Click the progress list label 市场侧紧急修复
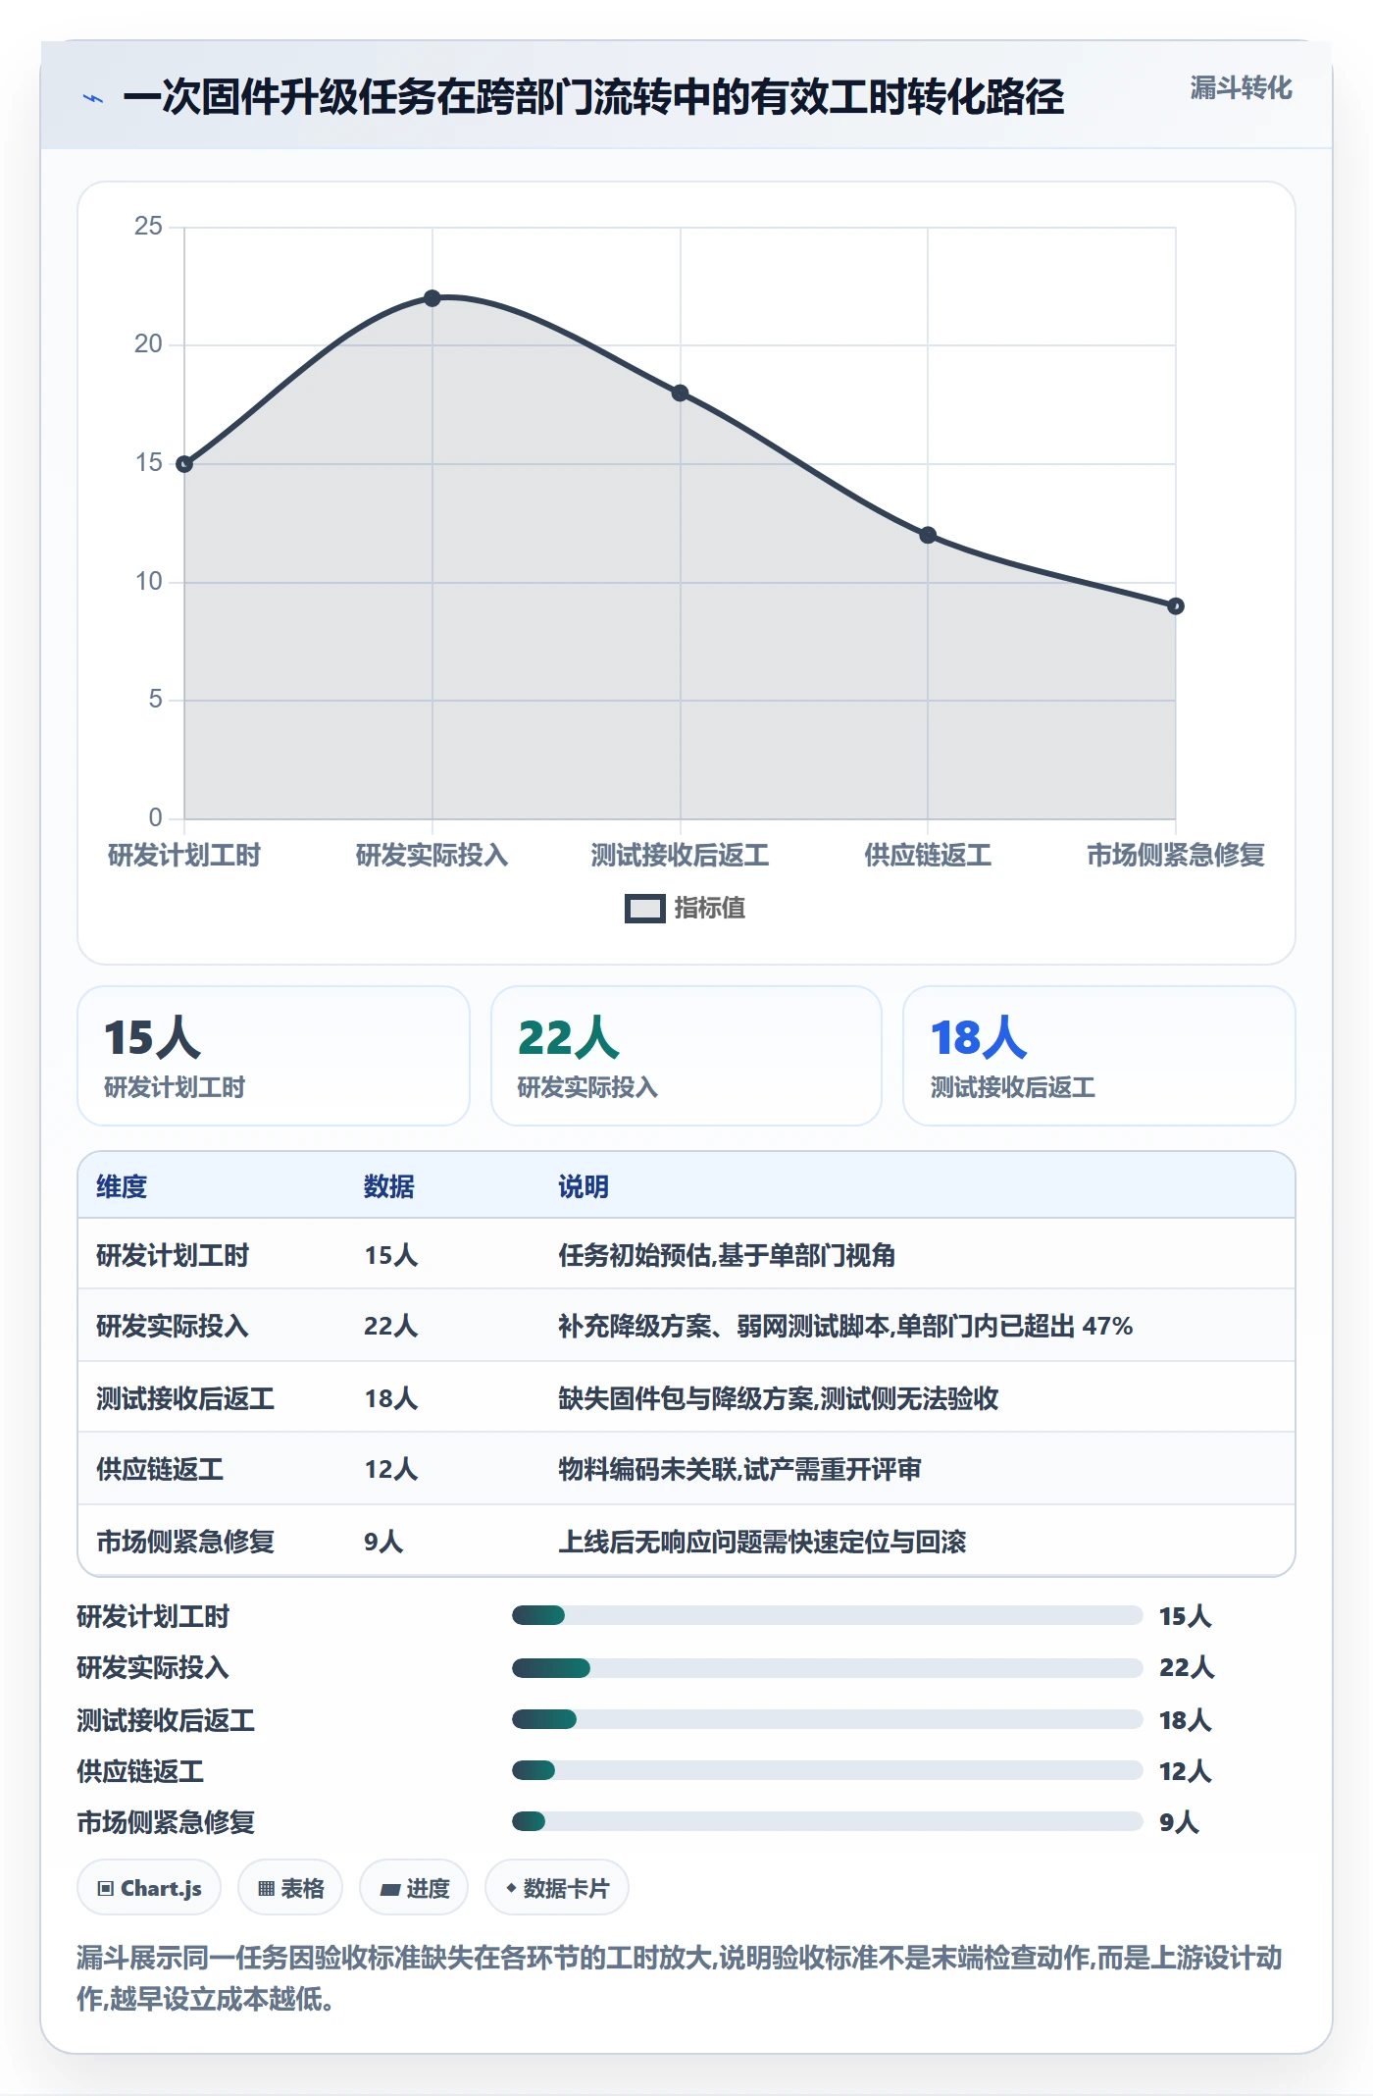 pyautogui.click(x=166, y=1822)
